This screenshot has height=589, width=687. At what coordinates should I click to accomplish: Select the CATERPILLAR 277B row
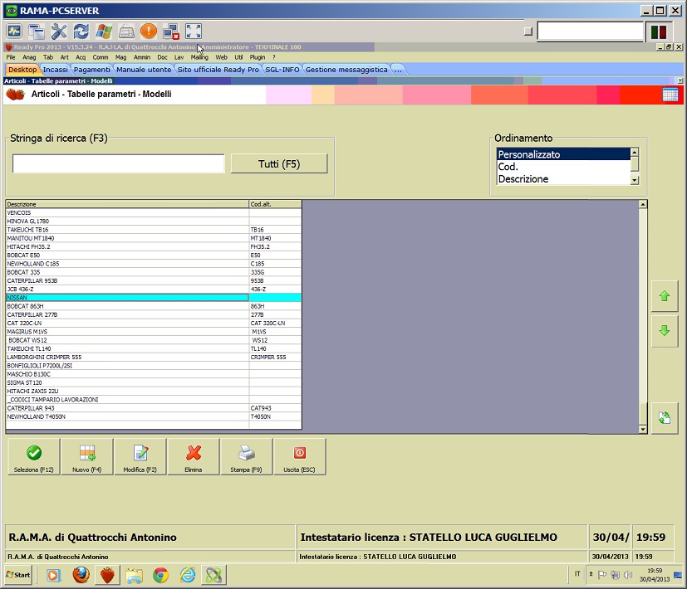[154, 314]
